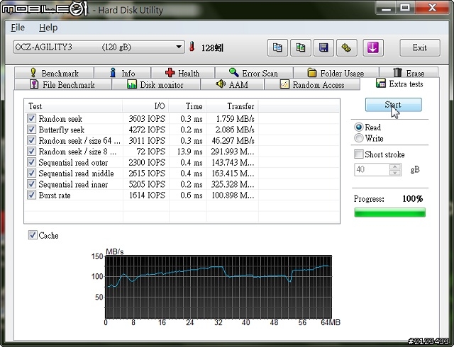
Task: Toggle the Burst rate test checkbox
Action: click(31, 195)
